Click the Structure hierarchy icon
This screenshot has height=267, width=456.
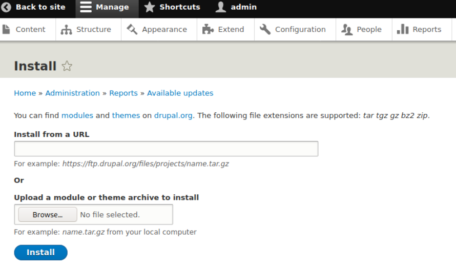click(67, 30)
